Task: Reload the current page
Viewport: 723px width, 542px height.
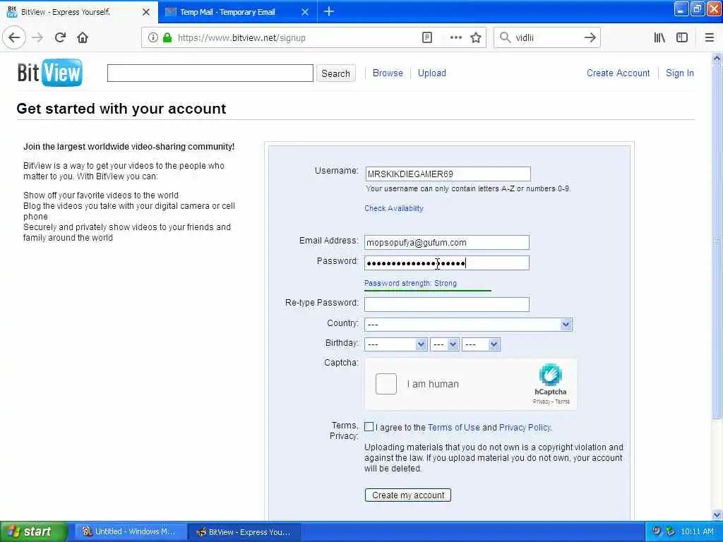Action: pyautogui.click(x=61, y=38)
